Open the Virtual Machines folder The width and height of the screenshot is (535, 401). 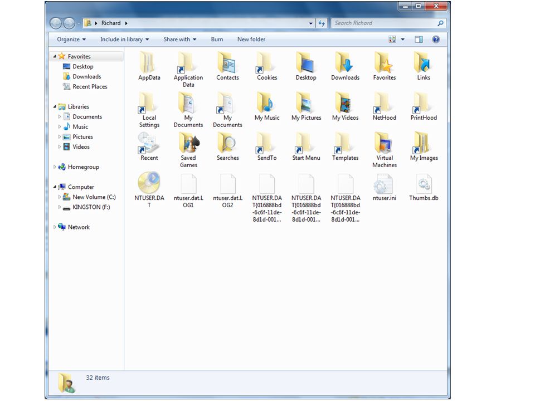(385, 143)
